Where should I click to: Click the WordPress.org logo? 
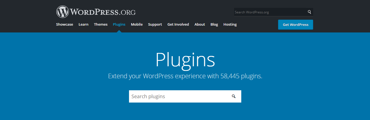(96, 12)
